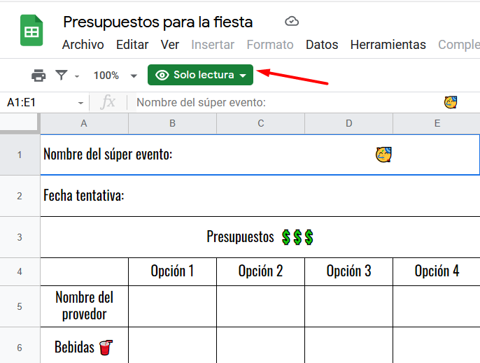The width and height of the screenshot is (480, 363).
Task: Click the Opción 2 cell
Action: (x=260, y=271)
